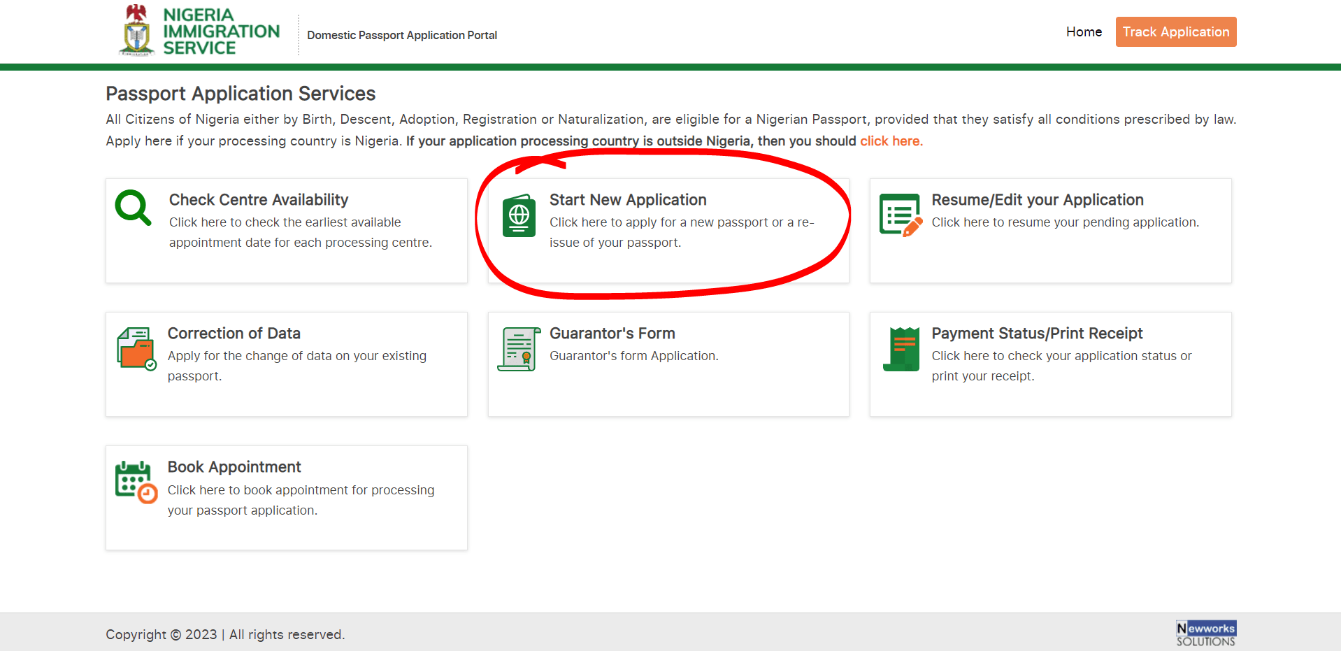The width and height of the screenshot is (1341, 651).
Task: Click the Newworks Solutions footer logo
Action: click(1205, 632)
